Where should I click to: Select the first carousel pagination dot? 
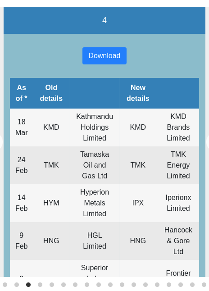[x=5, y=285]
